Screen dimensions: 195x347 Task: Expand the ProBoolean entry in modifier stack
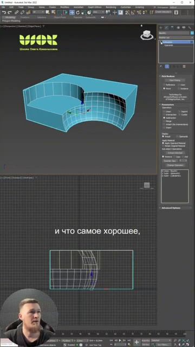click(161, 42)
